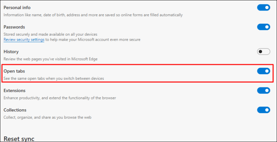Disable the Passwords sync switch
The image size is (277, 142).
click(263, 27)
